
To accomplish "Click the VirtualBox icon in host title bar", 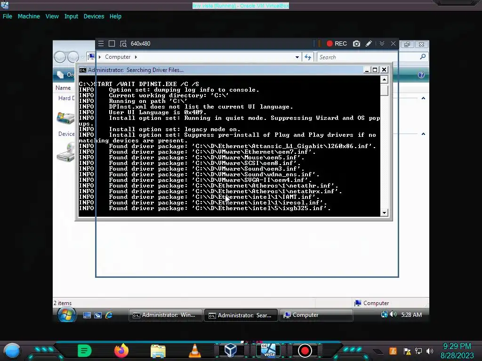I will [5, 5].
